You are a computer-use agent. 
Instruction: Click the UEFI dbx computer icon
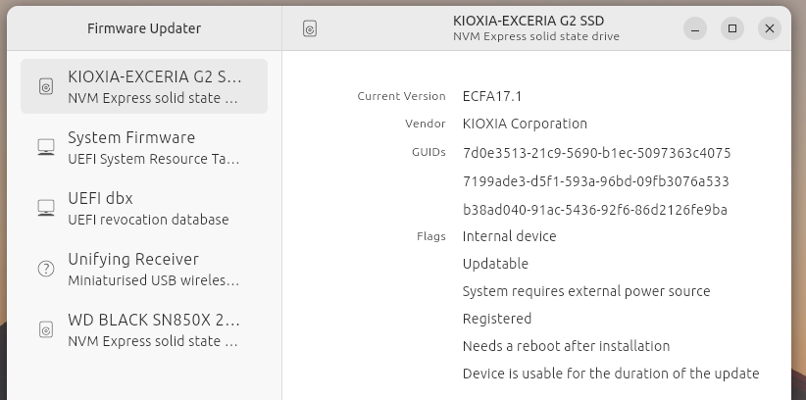(x=45, y=208)
